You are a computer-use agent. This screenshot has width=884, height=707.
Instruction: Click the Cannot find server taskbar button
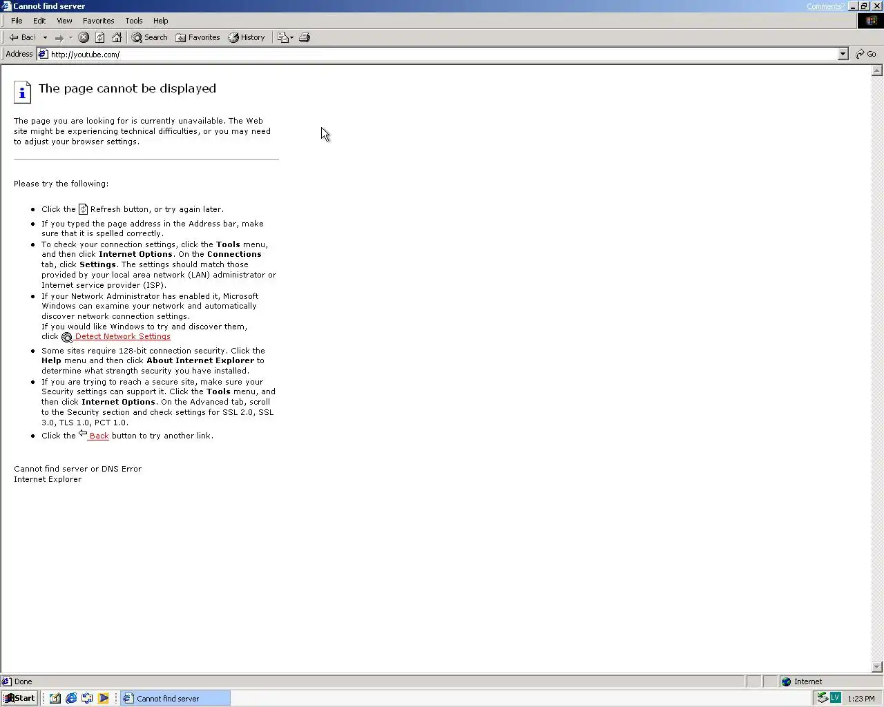coord(175,699)
